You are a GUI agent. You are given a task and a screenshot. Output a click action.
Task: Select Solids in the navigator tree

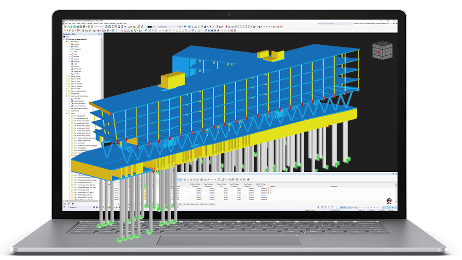[75, 64]
